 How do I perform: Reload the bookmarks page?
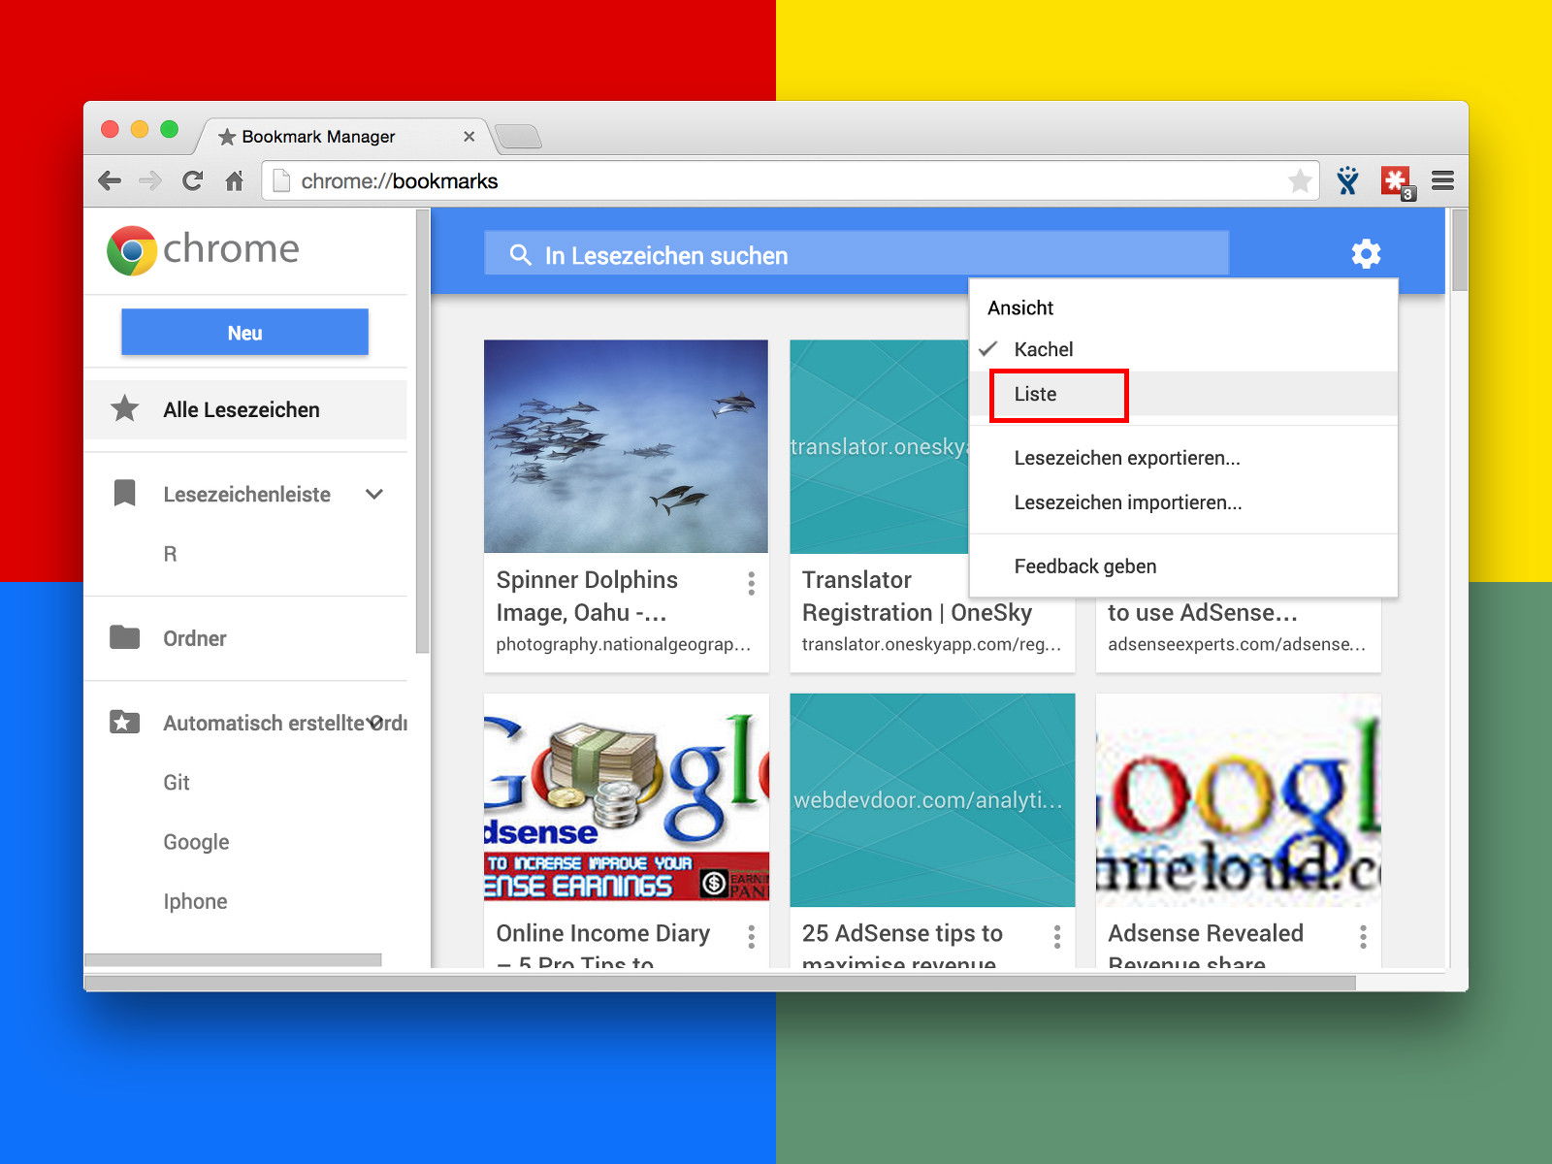pyautogui.click(x=192, y=180)
